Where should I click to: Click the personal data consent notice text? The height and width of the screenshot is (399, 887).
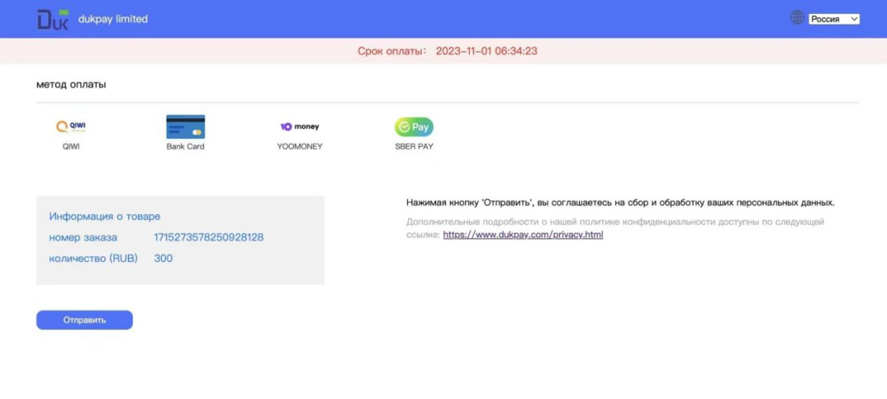click(x=620, y=202)
